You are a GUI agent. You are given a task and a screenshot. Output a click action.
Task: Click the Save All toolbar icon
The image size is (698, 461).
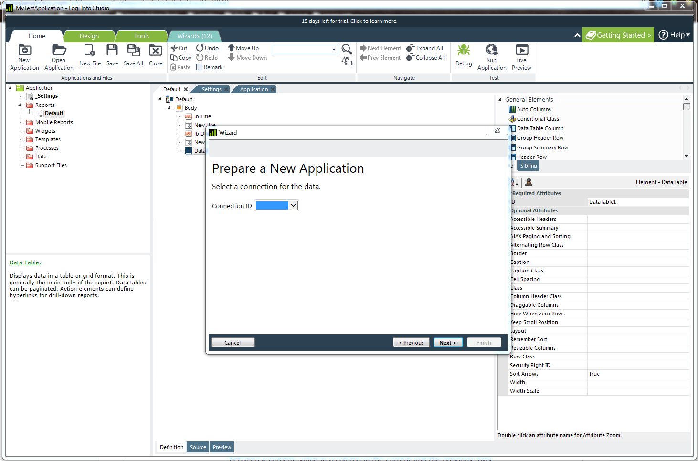[133, 51]
